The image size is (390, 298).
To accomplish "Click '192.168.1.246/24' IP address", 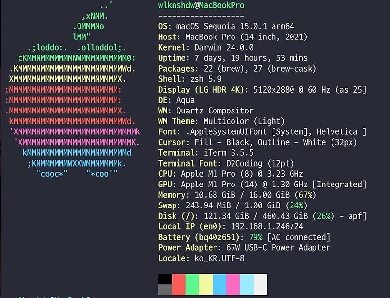I will click(267, 226).
